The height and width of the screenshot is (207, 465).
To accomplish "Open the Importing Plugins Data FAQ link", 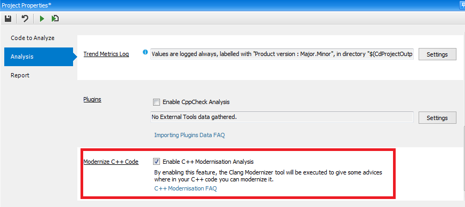I will click(189, 135).
